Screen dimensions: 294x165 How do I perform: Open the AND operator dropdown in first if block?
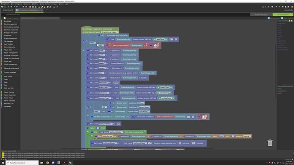[92, 43]
